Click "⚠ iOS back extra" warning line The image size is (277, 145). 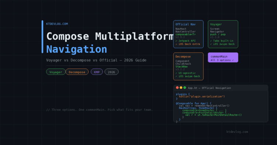pos(188,44)
